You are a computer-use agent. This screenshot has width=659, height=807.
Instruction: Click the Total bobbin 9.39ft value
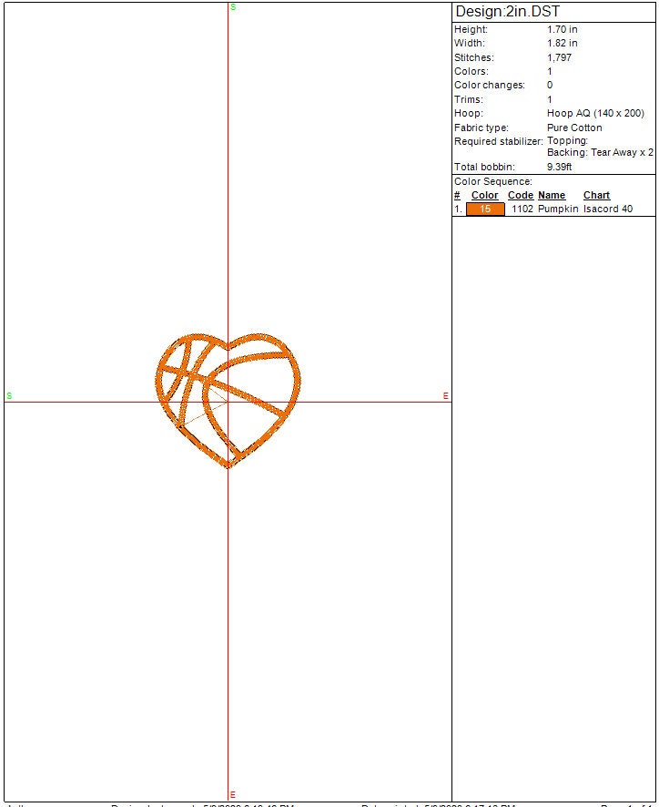pyautogui.click(x=559, y=168)
